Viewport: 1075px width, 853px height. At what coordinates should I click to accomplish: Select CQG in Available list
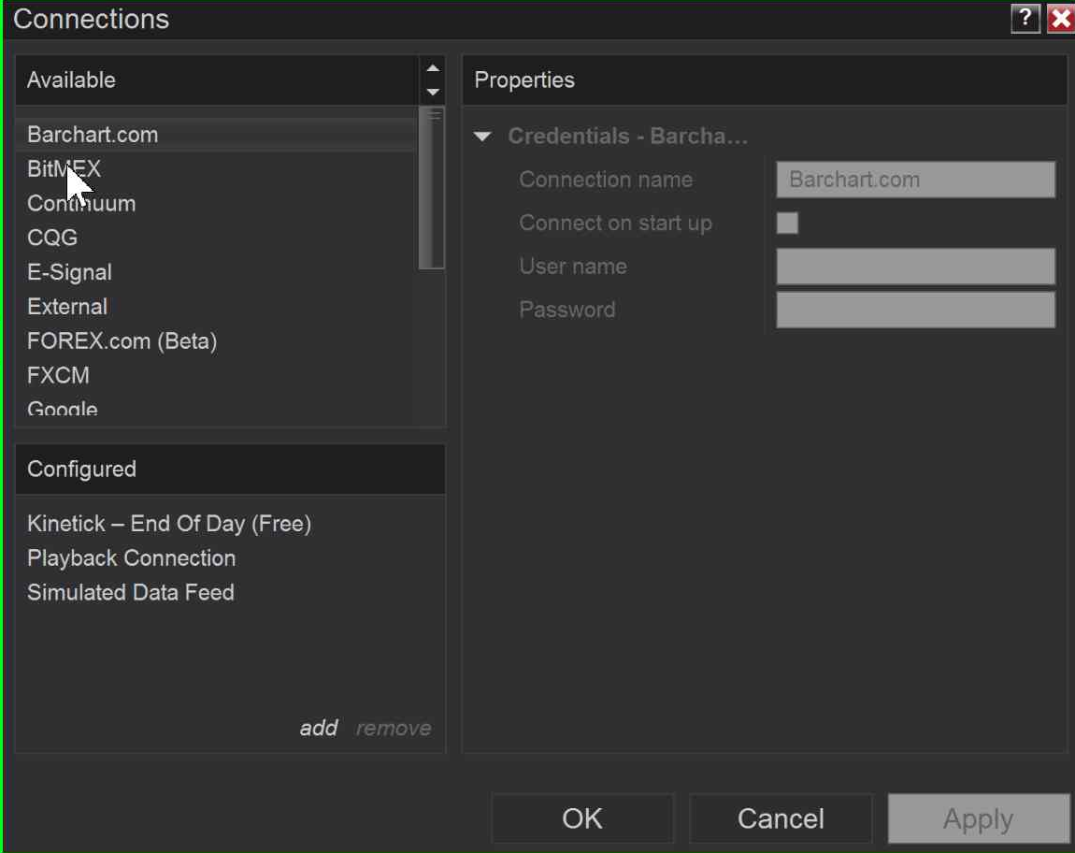216,238
